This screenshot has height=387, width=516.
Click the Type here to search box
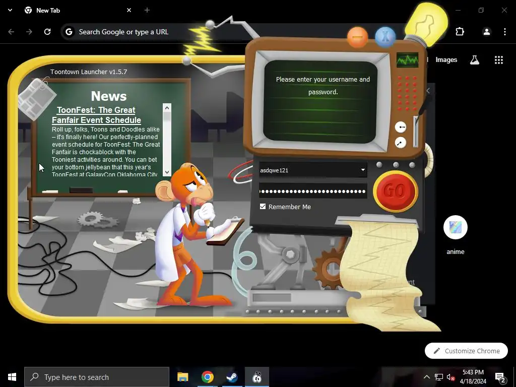[x=97, y=377]
